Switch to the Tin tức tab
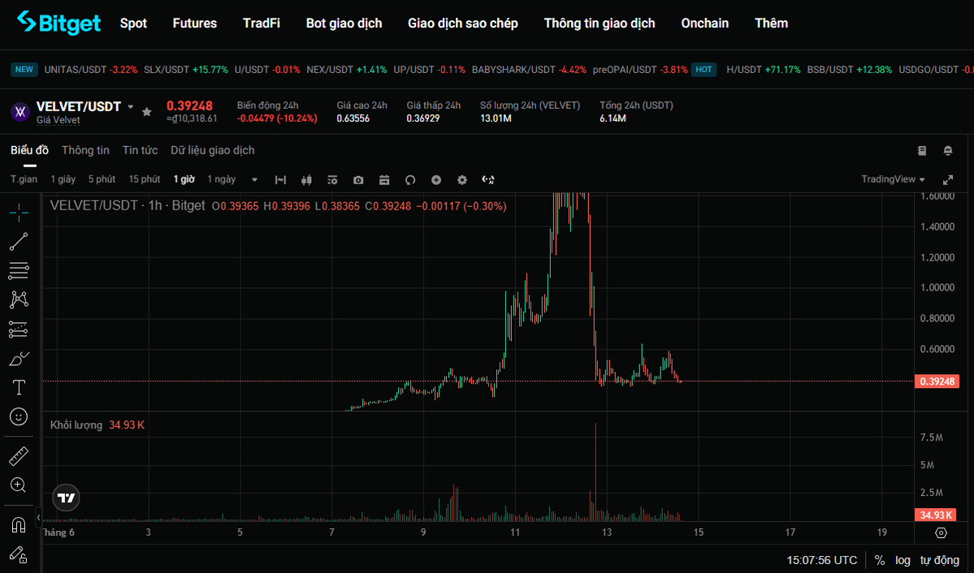 pyautogui.click(x=140, y=150)
